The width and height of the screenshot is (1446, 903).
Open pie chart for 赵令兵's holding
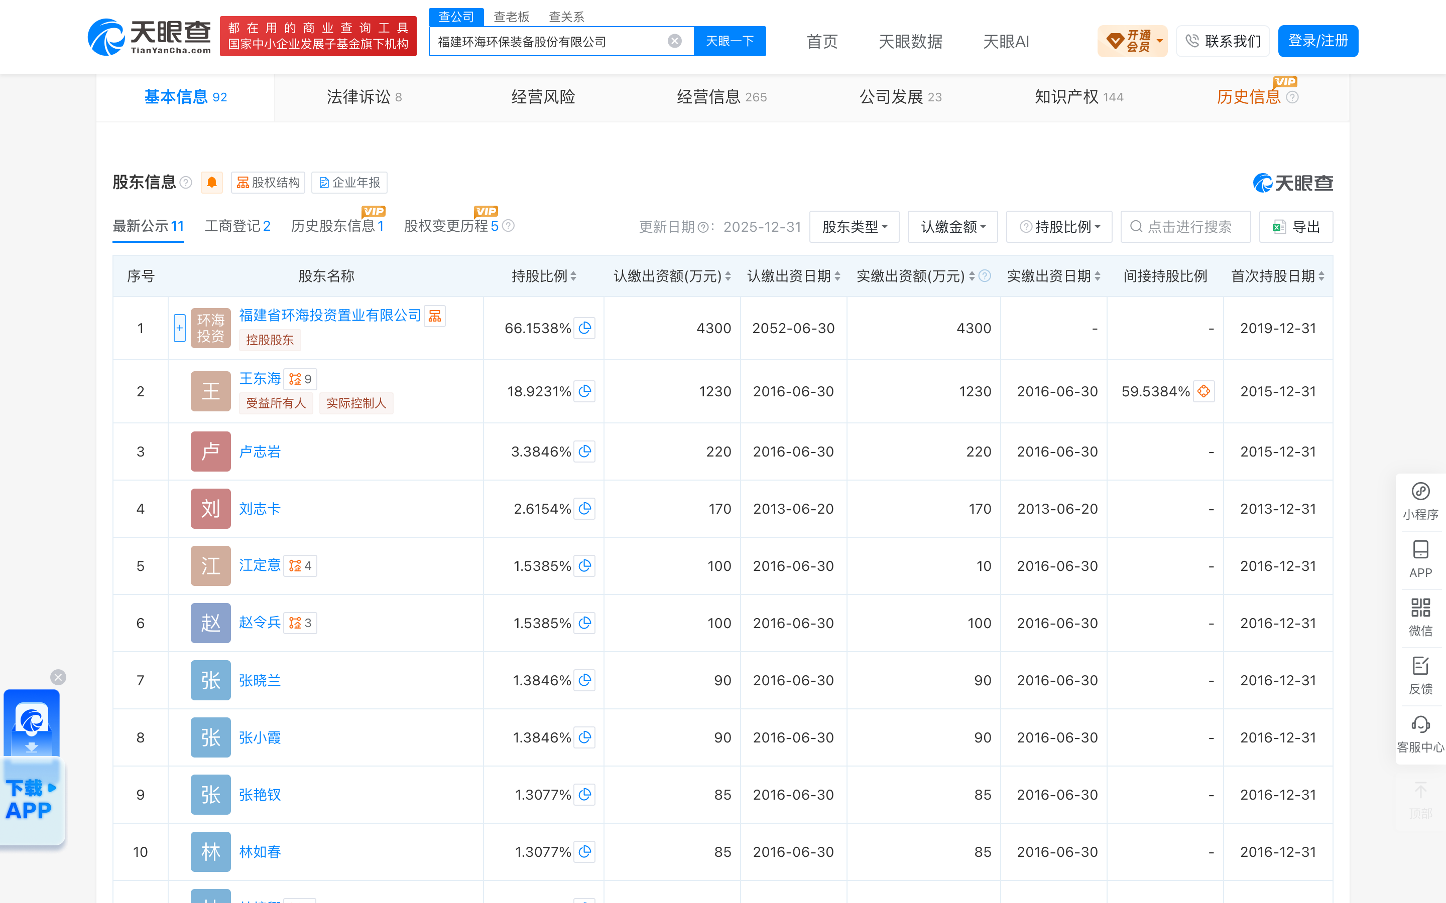pyautogui.click(x=585, y=623)
